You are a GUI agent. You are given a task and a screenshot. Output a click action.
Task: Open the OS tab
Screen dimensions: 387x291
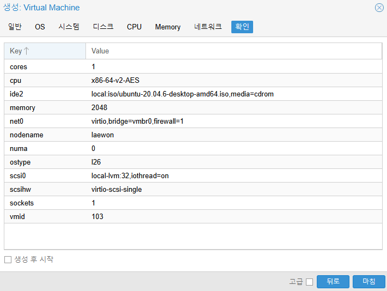pos(40,27)
